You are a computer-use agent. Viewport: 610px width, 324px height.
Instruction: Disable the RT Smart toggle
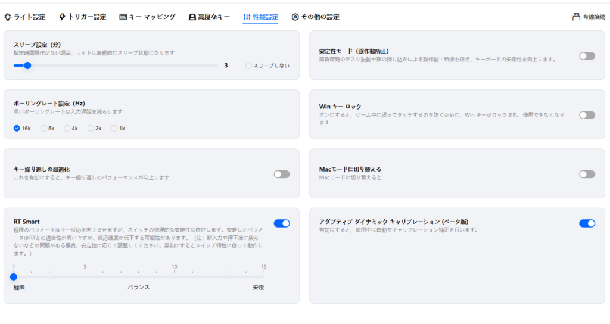tap(281, 223)
